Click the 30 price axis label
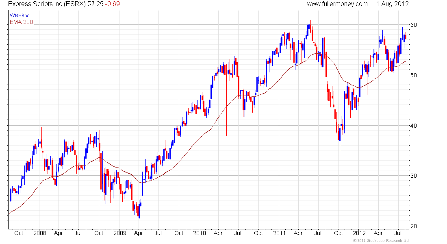 coord(413,176)
